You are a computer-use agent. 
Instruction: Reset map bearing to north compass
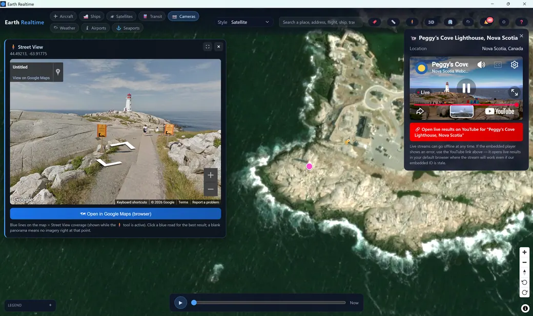tap(524, 272)
